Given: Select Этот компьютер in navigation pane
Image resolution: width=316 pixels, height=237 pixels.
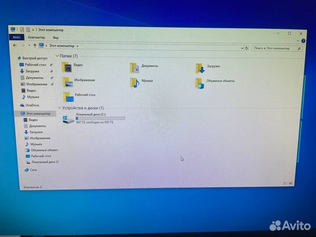Looking at the screenshot, I should pyautogui.click(x=36, y=114).
